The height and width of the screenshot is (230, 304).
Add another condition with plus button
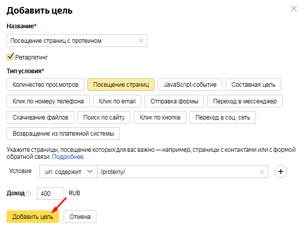coord(280,172)
